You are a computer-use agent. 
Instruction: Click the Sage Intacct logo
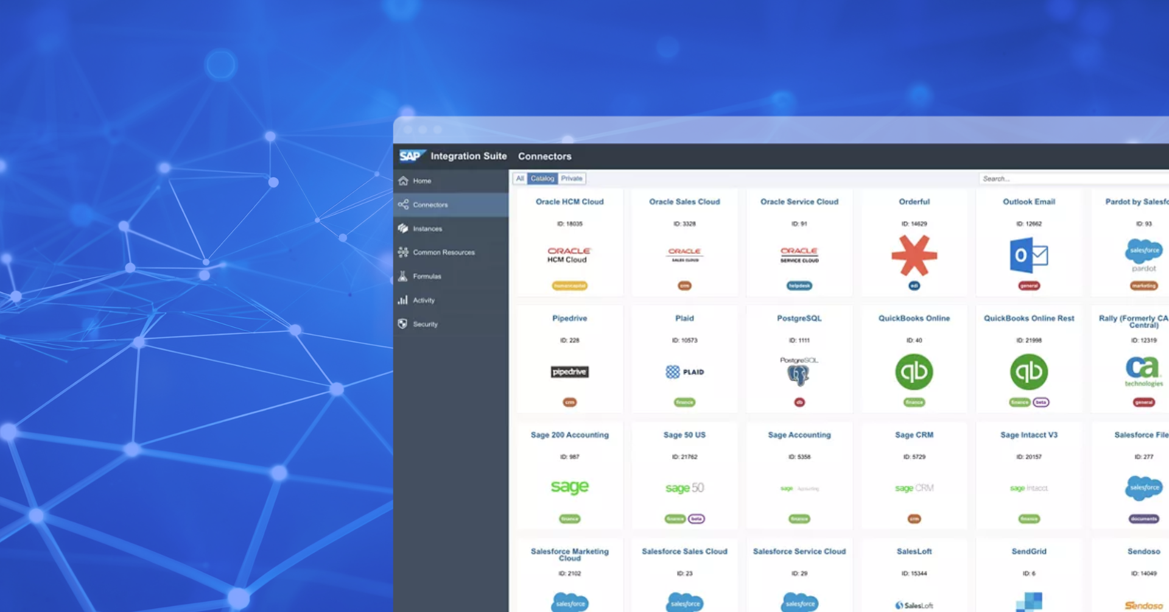(x=1029, y=488)
